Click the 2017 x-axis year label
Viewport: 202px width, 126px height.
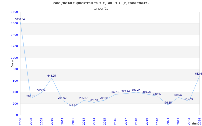click(x=126, y=121)
